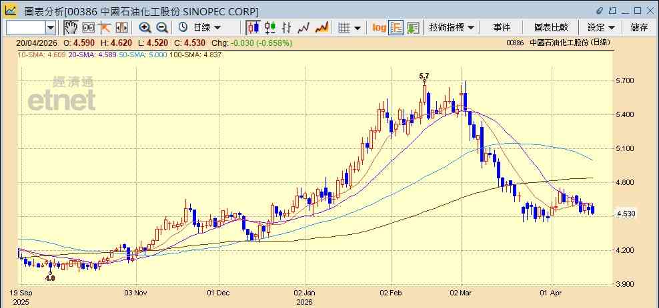Switch to line chart style

pos(303,28)
